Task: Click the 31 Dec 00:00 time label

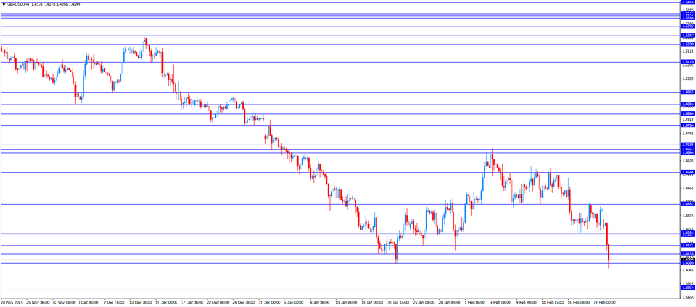Action: (x=269, y=303)
